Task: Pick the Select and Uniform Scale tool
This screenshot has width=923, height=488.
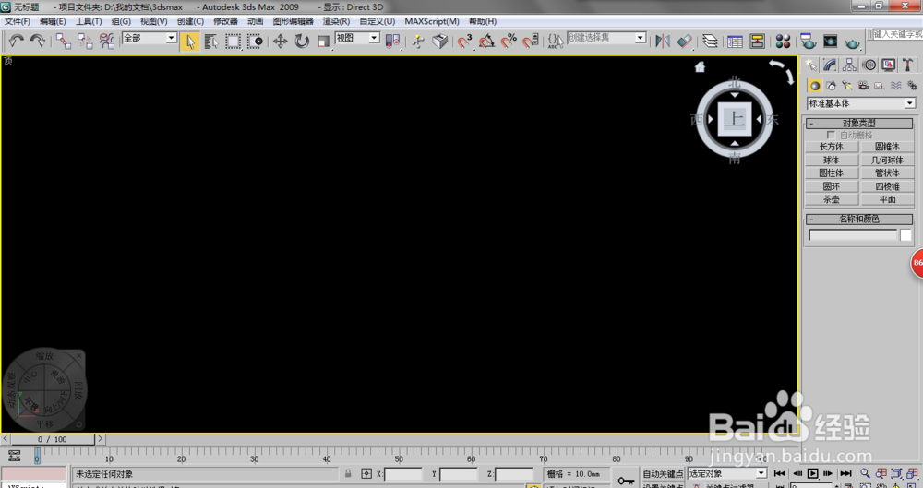Action: point(323,42)
